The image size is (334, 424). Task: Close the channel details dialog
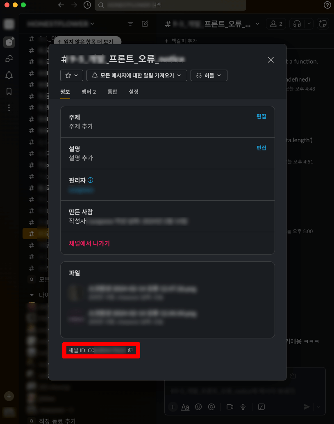(271, 60)
